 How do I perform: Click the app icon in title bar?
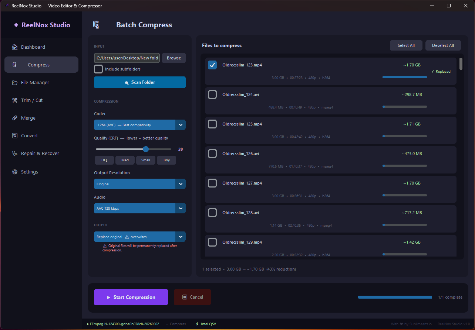click(x=7, y=6)
